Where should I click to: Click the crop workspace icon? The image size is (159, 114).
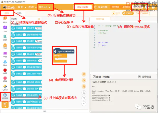point(84,87)
